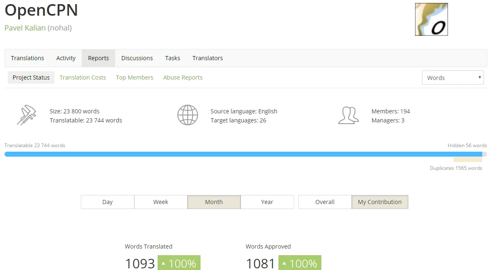Click the 'Target languages: 26' text

coord(238,120)
